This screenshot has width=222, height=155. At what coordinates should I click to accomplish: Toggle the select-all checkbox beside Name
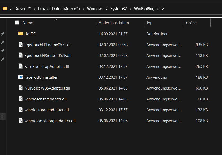tap(17, 23)
